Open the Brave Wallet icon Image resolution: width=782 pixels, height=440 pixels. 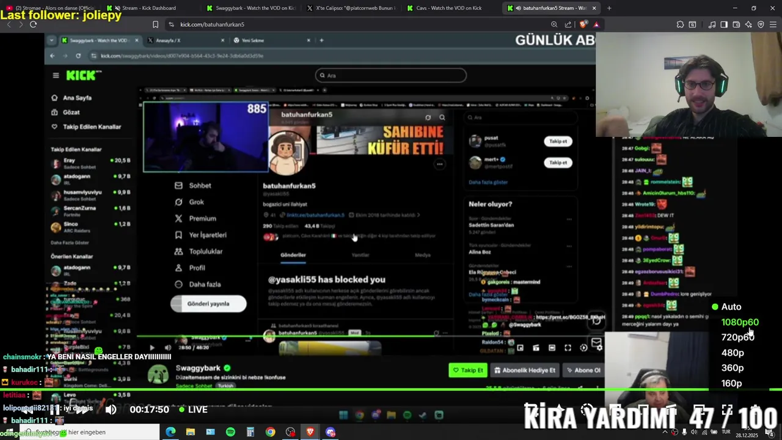coord(736,24)
